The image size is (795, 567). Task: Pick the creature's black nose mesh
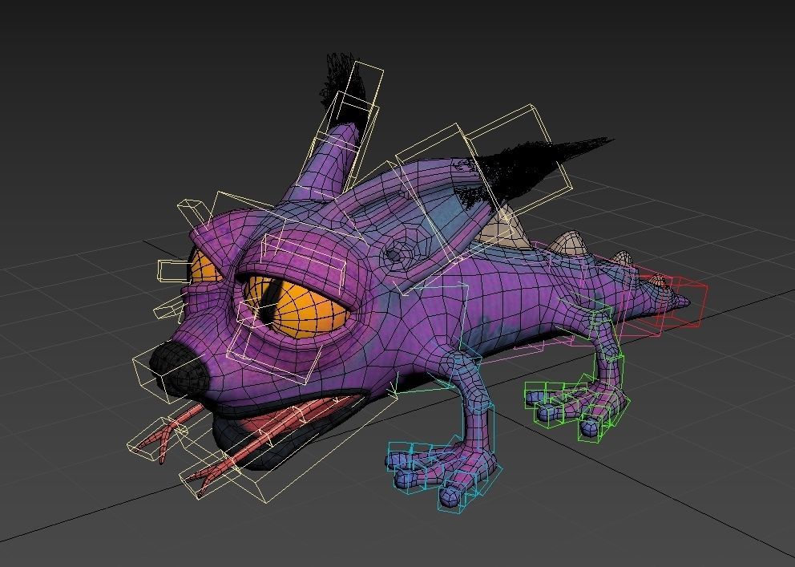179,367
